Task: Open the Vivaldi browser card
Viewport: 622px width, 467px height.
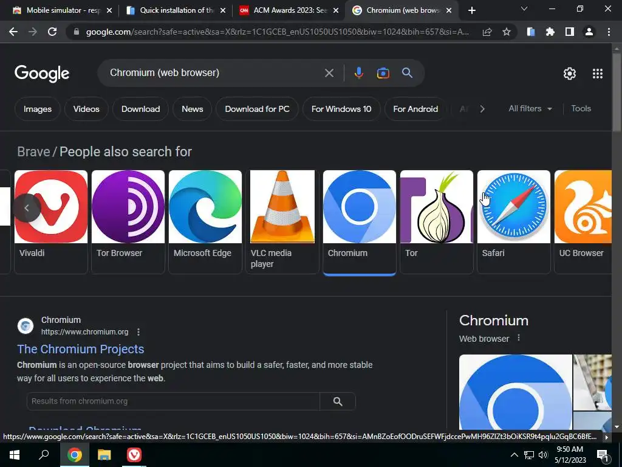Action: click(51, 222)
